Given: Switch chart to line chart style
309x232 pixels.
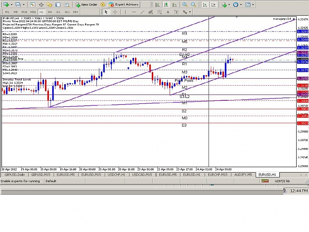Looking at the screenshot, I should click(x=175, y=4).
